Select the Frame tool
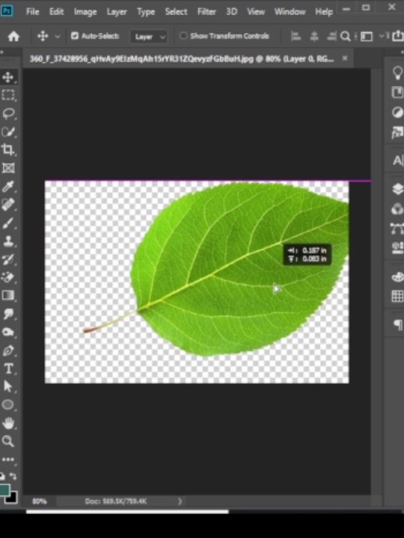The height and width of the screenshot is (538, 404). [x=8, y=168]
